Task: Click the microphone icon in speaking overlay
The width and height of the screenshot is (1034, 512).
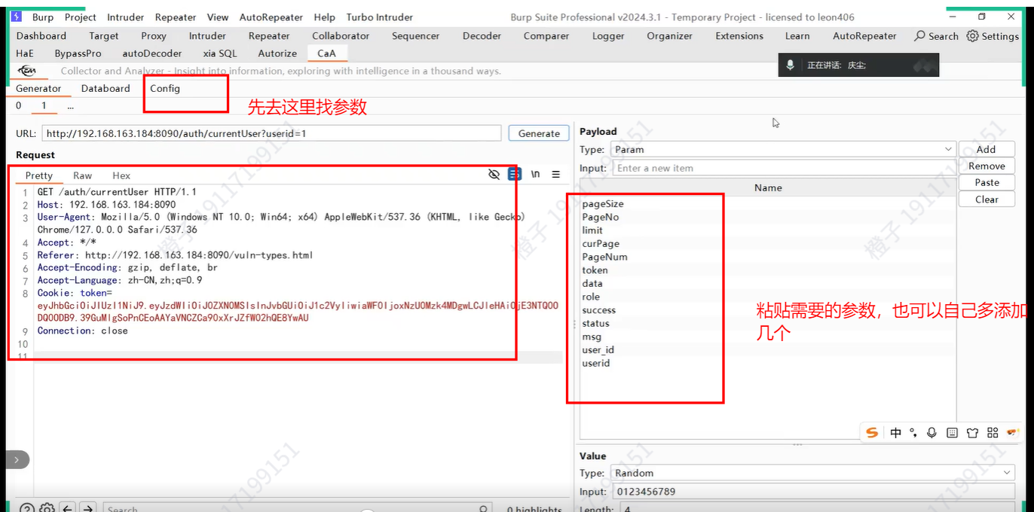Action: [790, 66]
